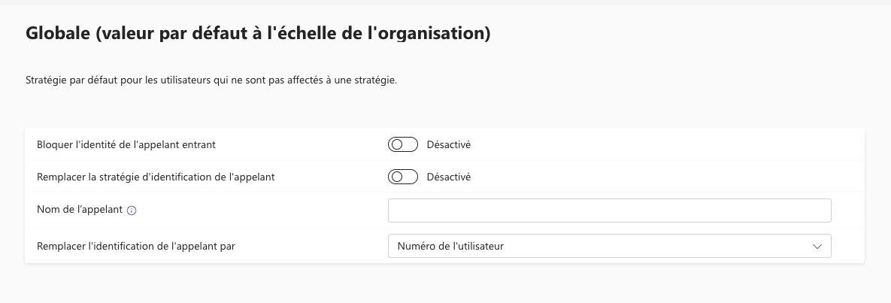Click the Remplacer l'identification de l'appelant par label
The height and width of the screenshot is (303, 891).
click(x=136, y=246)
